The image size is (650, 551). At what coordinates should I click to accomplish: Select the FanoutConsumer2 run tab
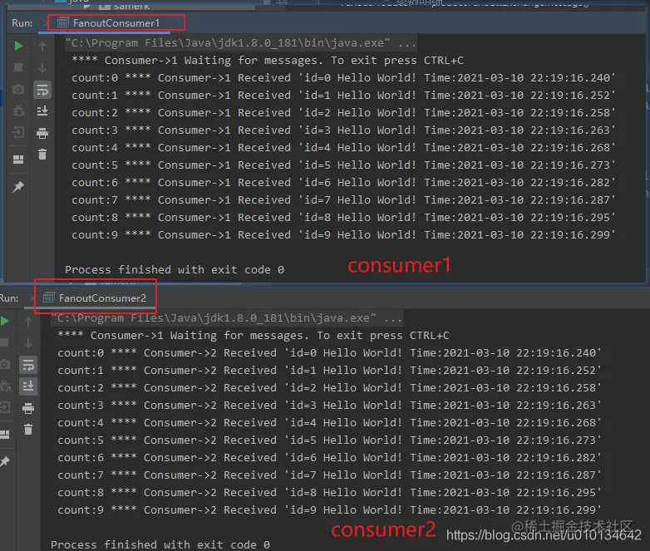point(95,298)
